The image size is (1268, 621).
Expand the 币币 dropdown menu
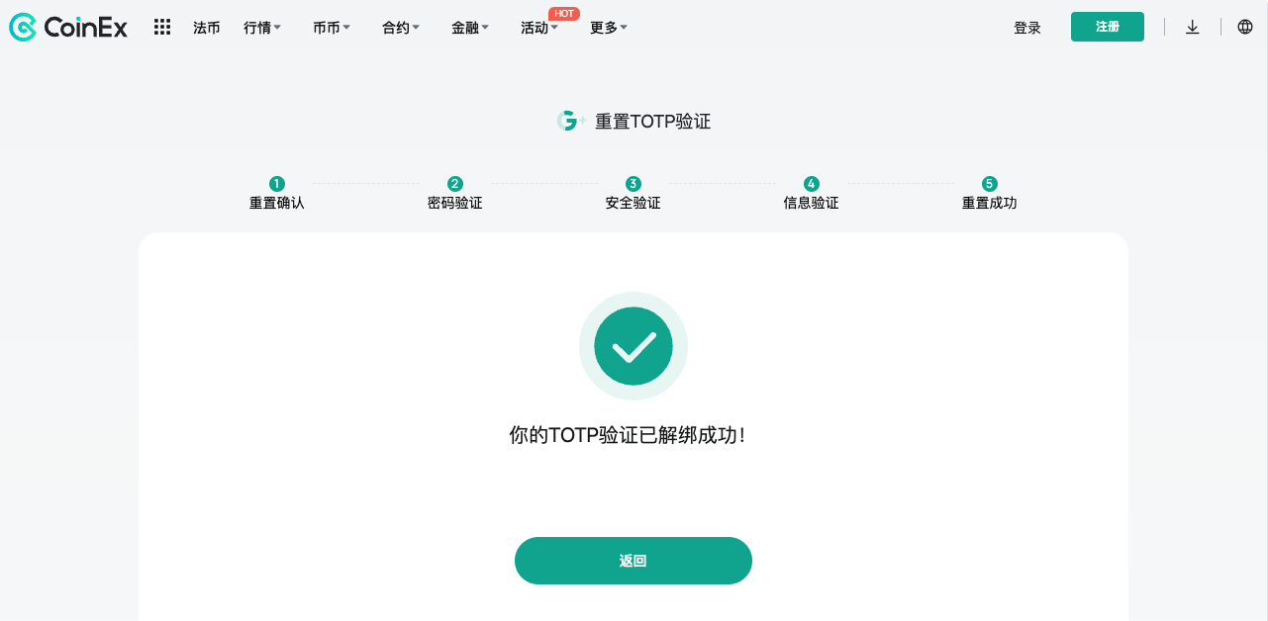click(x=332, y=28)
